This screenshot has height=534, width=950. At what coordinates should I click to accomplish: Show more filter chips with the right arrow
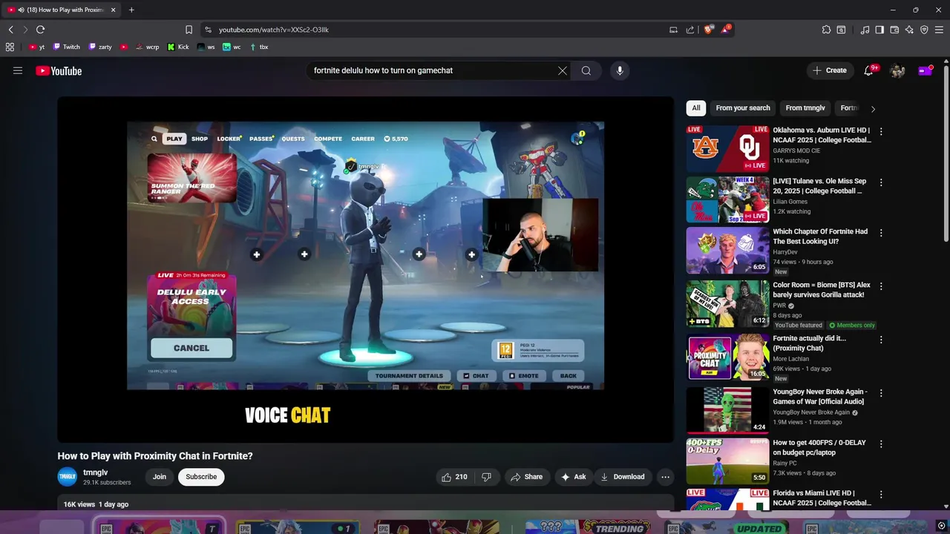[873, 108]
